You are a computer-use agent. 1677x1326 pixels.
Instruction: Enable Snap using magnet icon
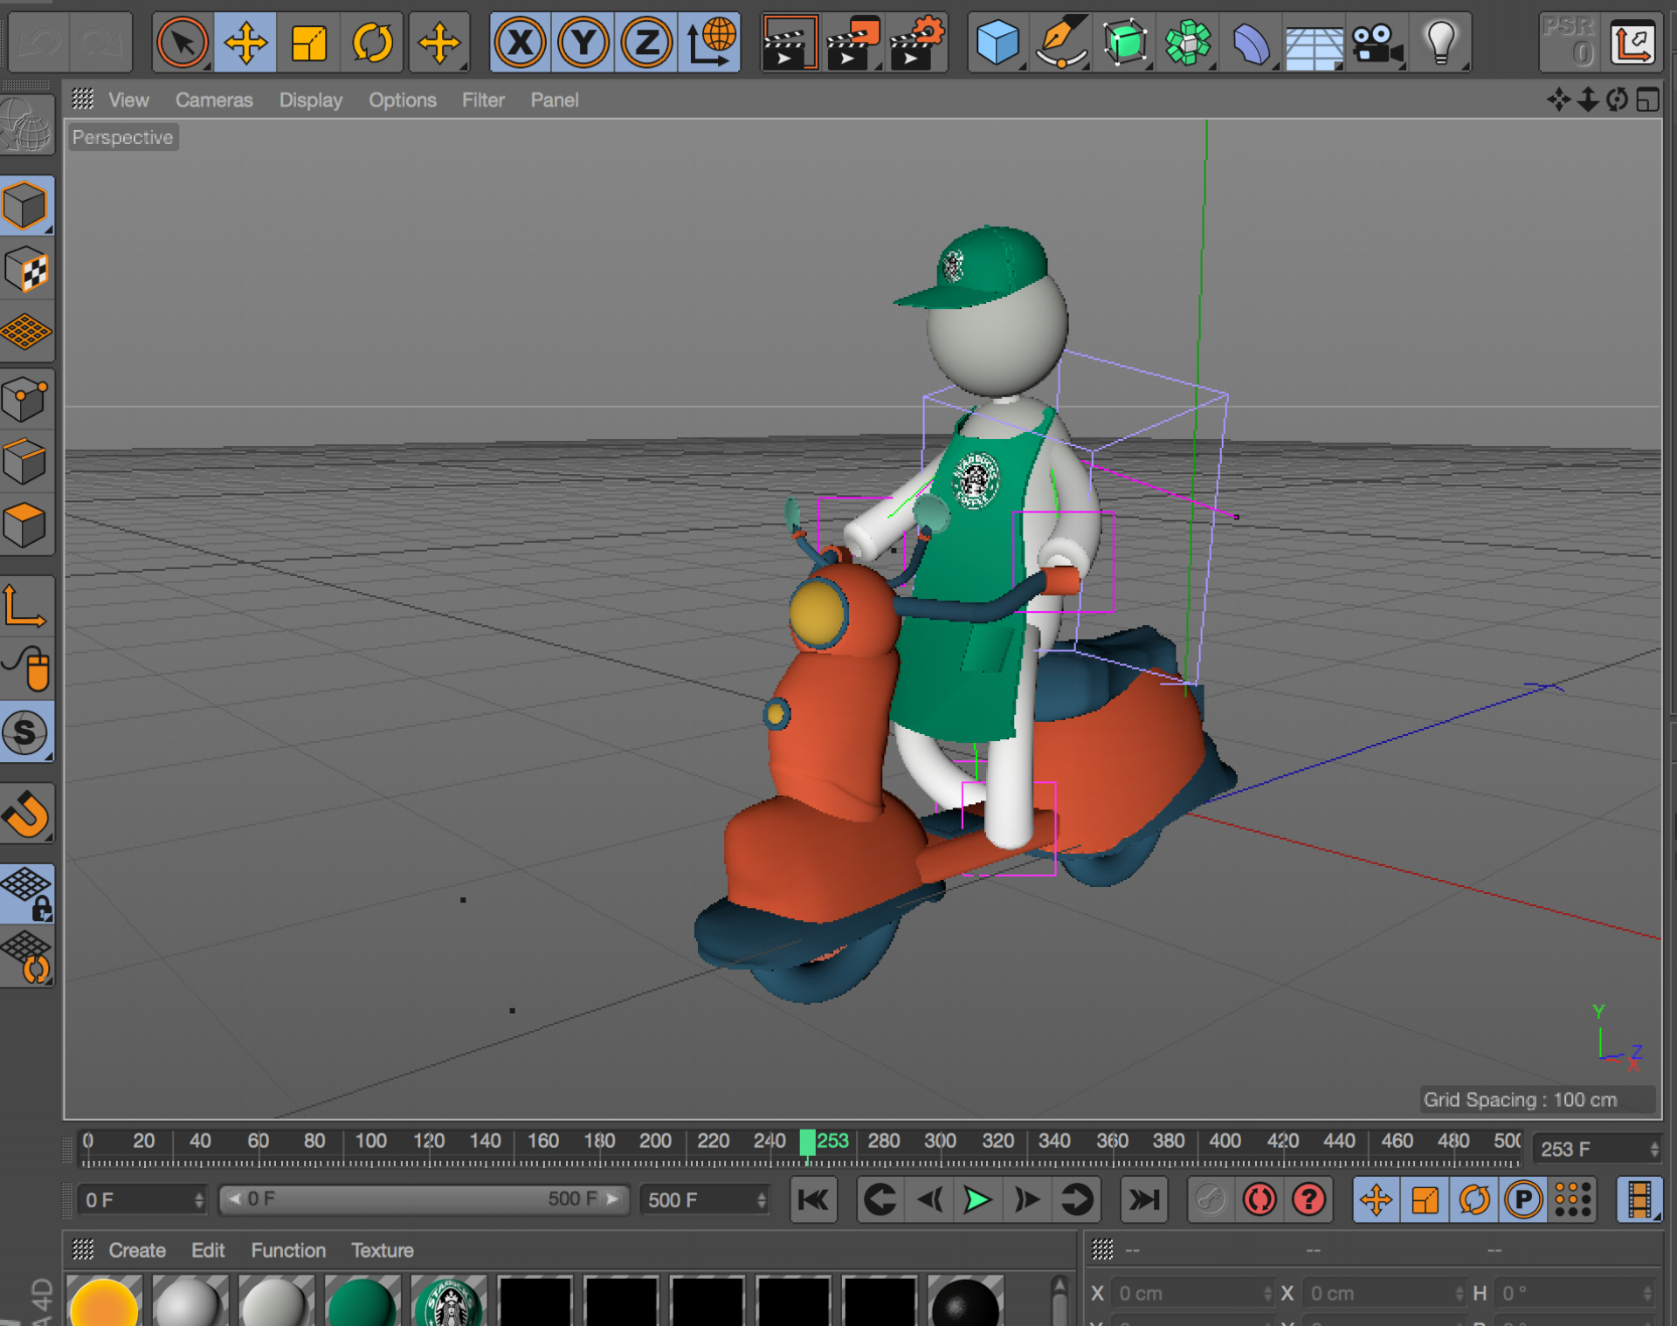[x=27, y=814]
